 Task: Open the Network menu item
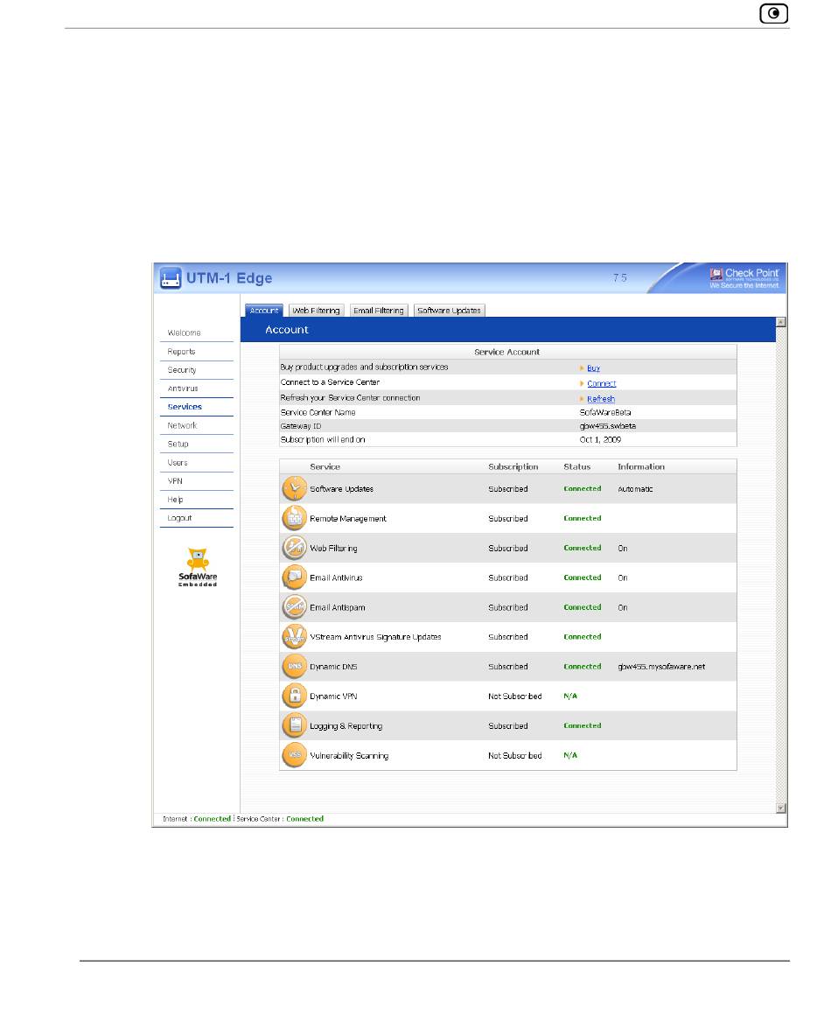182,426
